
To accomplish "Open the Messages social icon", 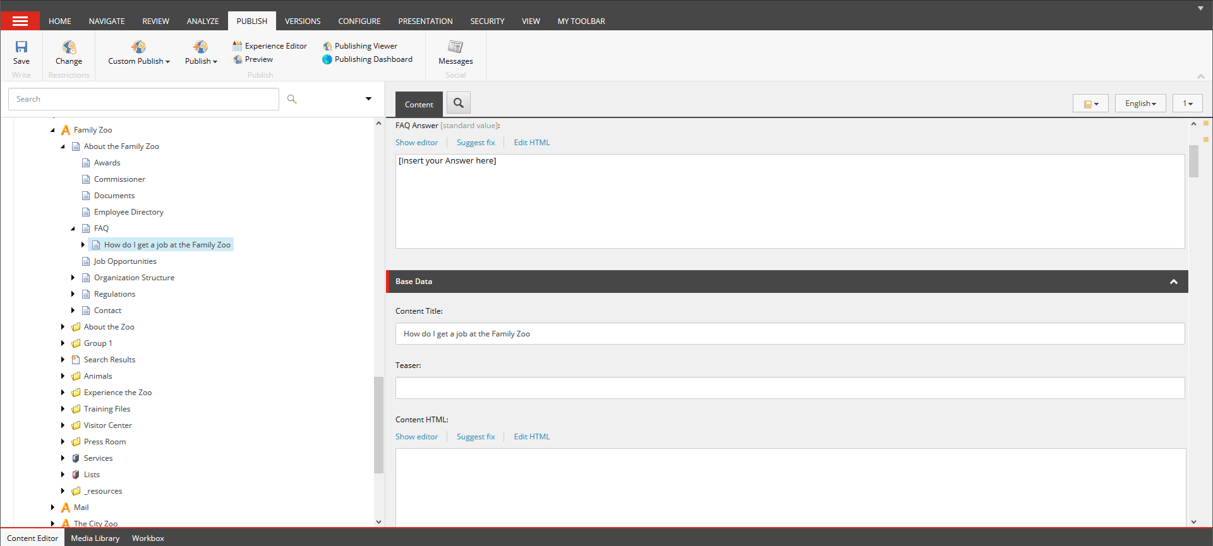I will [x=456, y=47].
